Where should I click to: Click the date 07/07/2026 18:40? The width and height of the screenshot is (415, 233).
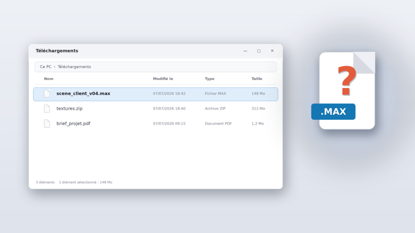(x=169, y=108)
